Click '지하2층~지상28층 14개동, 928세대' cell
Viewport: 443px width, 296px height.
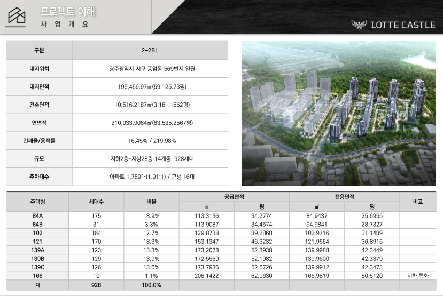coord(150,159)
